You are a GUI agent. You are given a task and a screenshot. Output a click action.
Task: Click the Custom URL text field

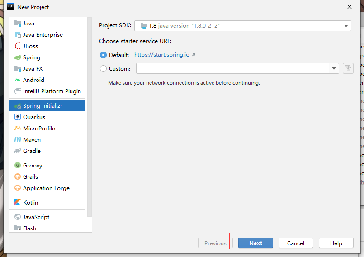[x=232, y=69]
